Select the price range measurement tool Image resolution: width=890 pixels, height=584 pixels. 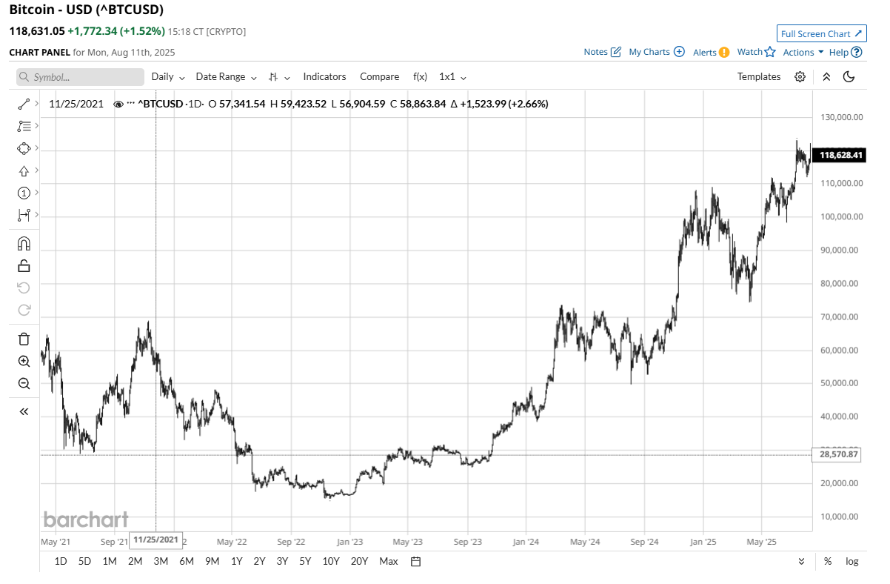tap(24, 215)
